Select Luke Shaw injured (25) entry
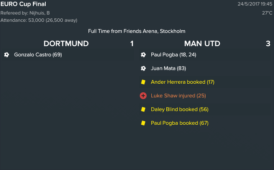The width and height of the screenshot is (274, 170). (178, 96)
